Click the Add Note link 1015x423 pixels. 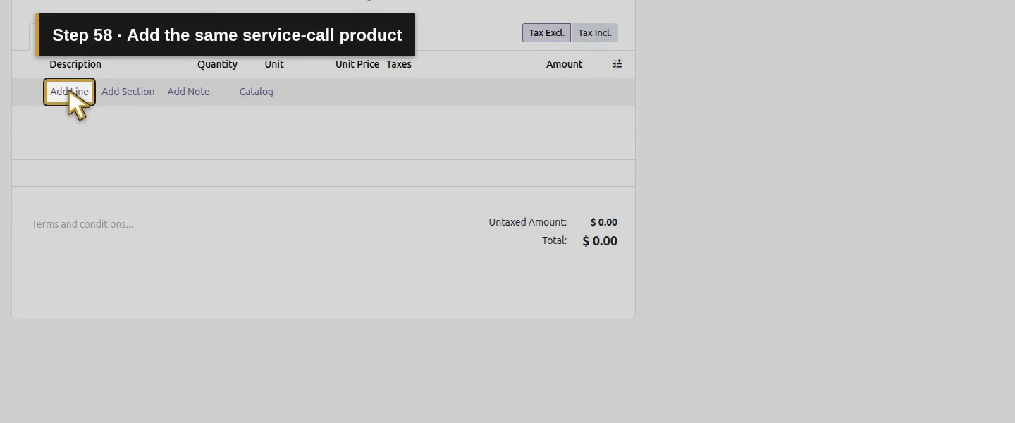coord(188,92)
